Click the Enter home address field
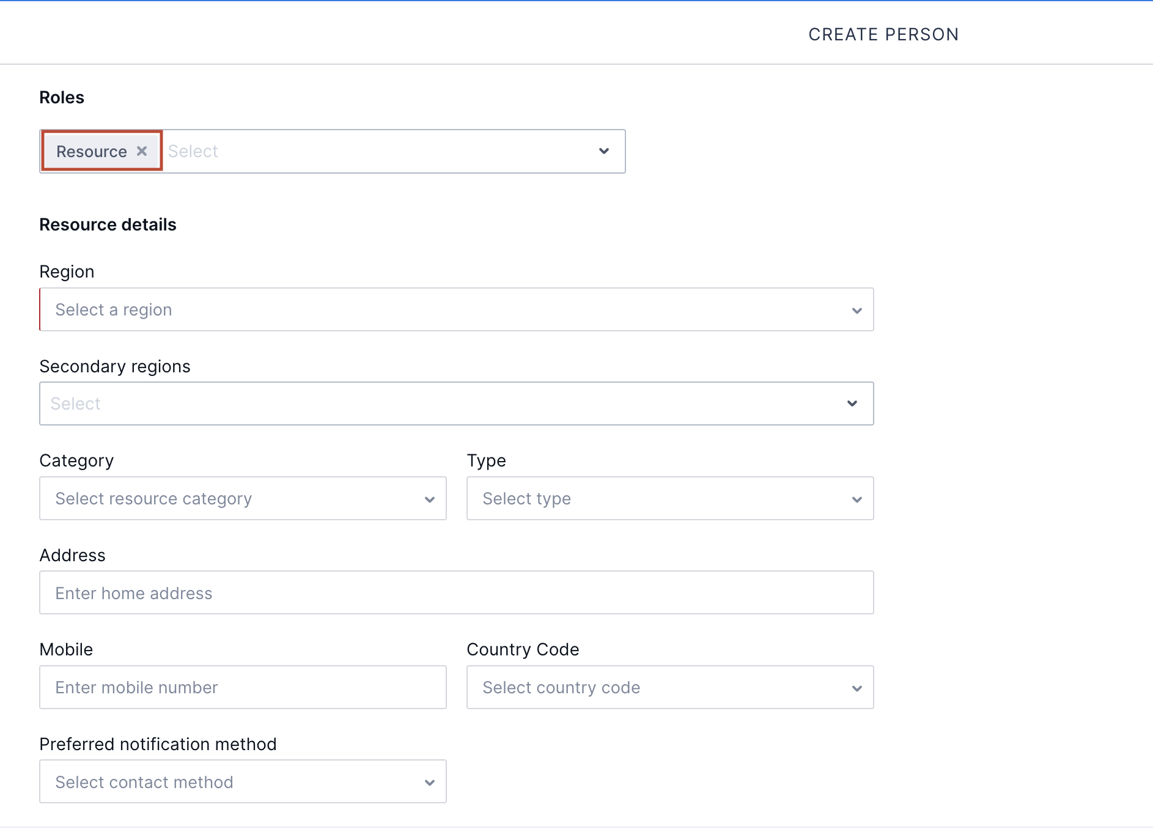The height and width of the screenshot is (829, 1153). (367, 592)
